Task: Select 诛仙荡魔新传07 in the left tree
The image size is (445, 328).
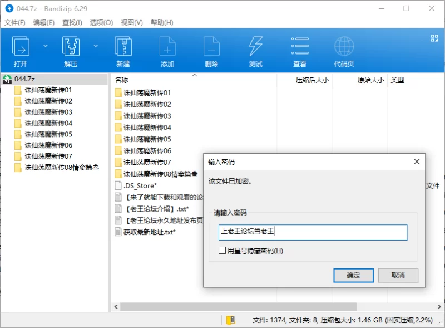Action: [48, 156]
